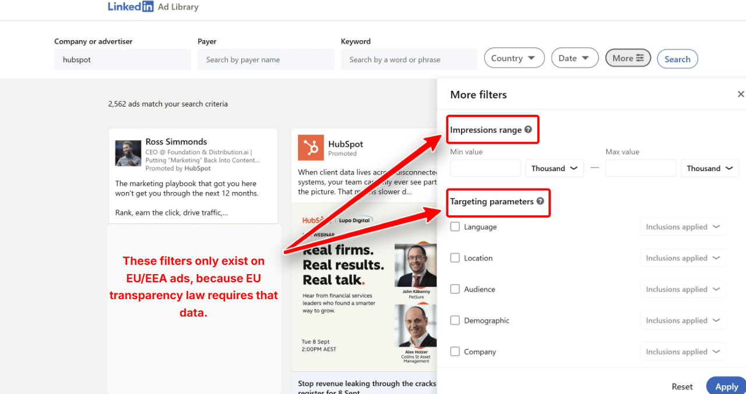Open the LinkedIn Ad Library logo
Viewport: 746px width, 394px height.
click(x=153, y=7)
